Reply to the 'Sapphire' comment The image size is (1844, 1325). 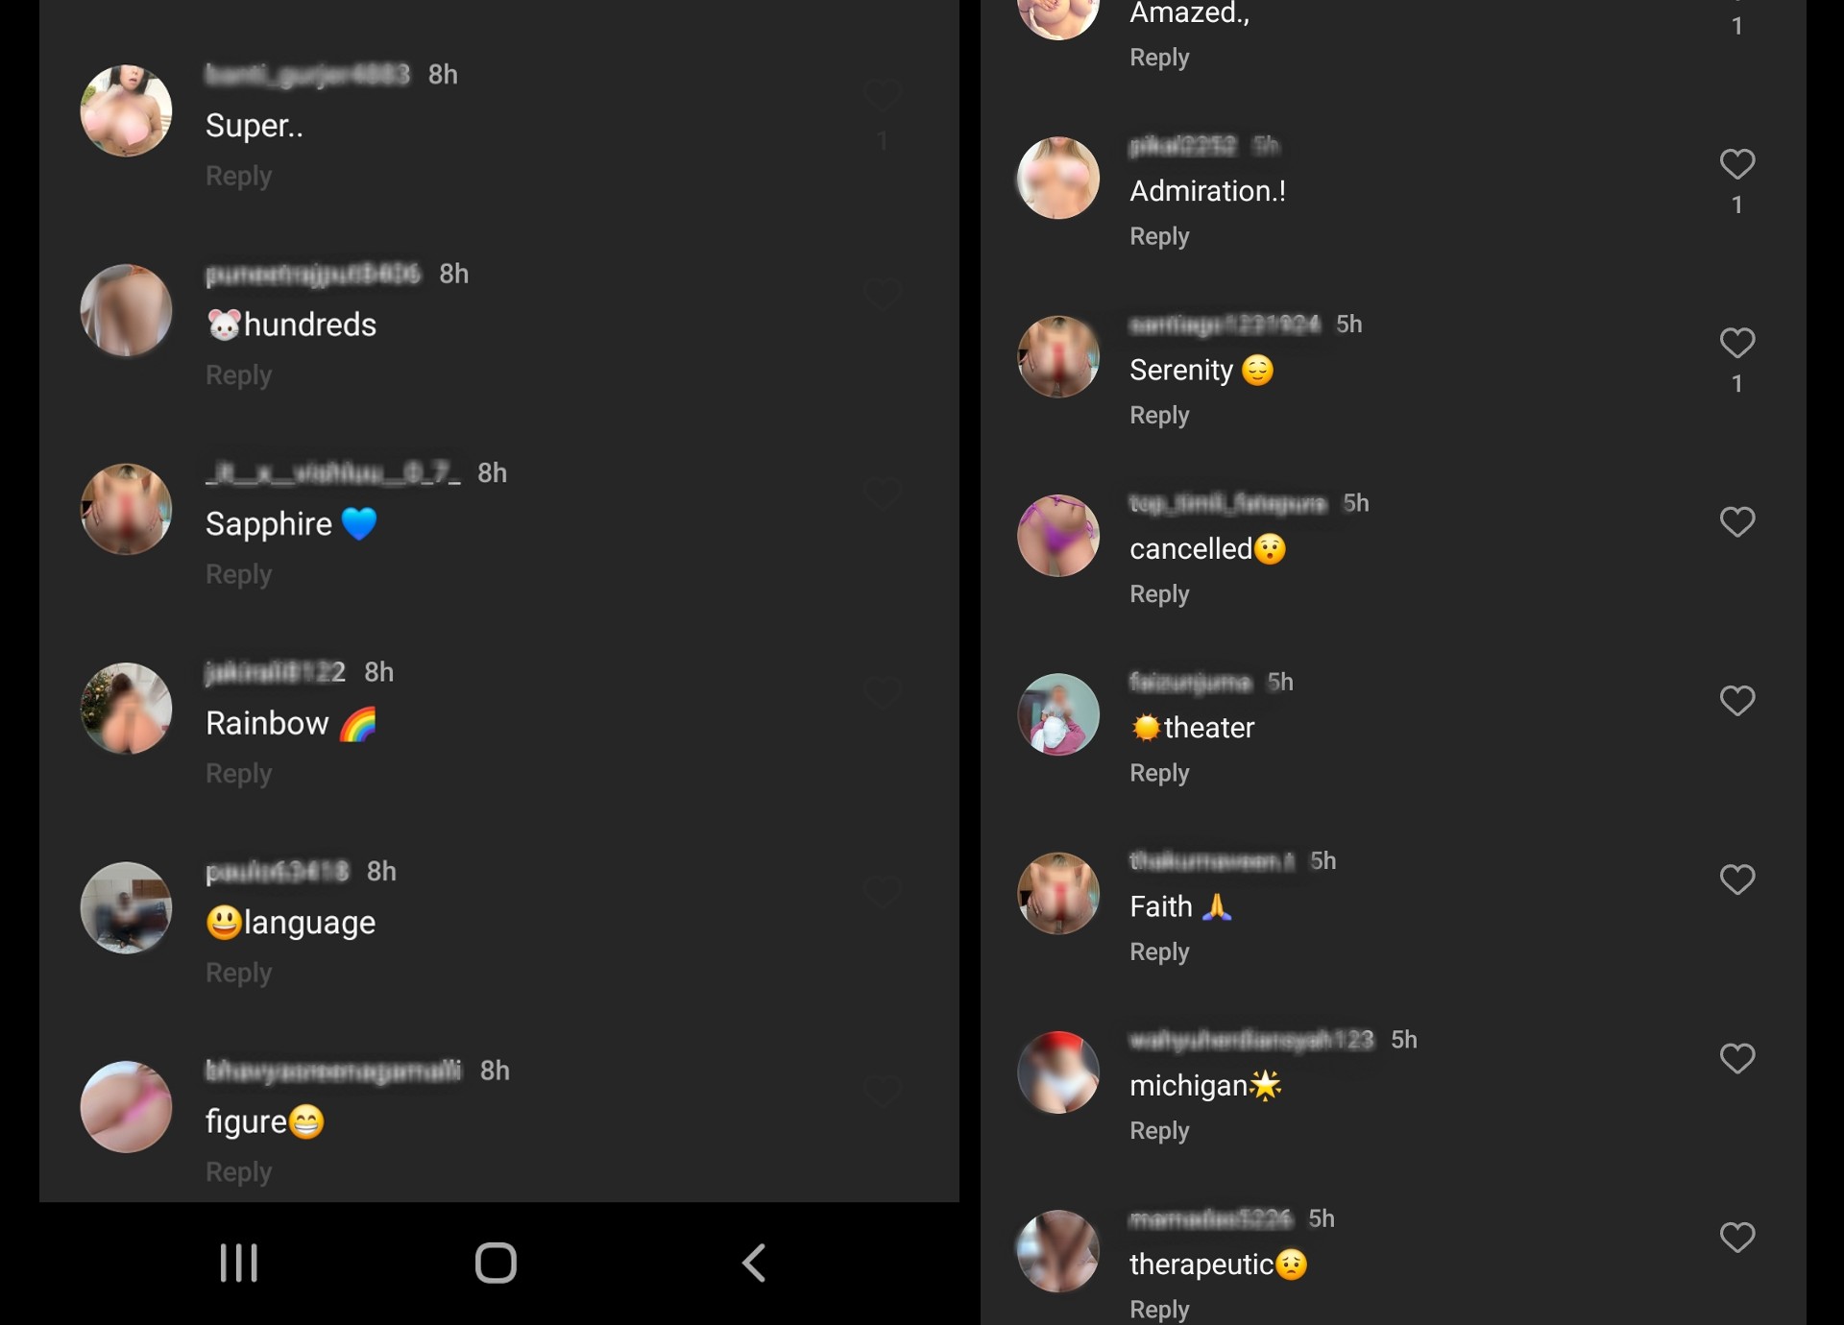coord(237,574)
